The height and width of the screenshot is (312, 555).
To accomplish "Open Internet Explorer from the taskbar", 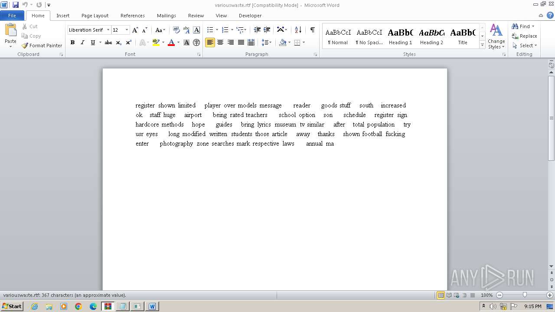I will click(34, 306).
